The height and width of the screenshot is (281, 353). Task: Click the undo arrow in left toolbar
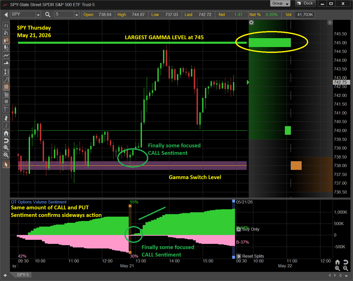pos(6,140)
